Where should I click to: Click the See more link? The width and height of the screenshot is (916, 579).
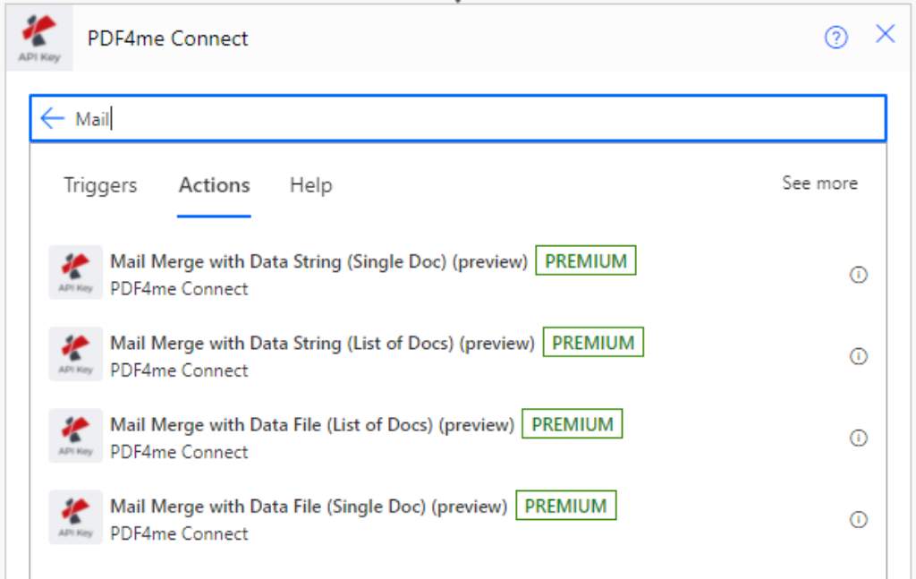(x=819, y=183)
